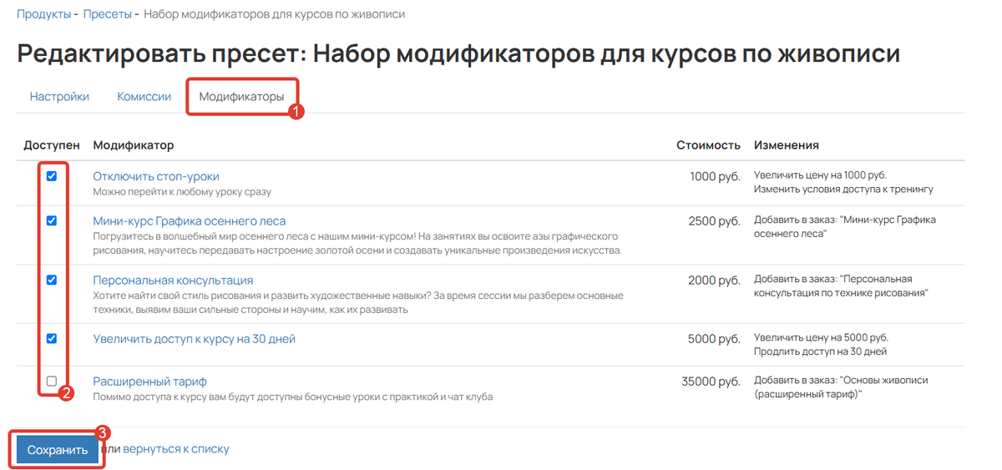Click the 35000 руб. price cell
The height and width of the screenshot is (470, 1002).
(711, 382)
